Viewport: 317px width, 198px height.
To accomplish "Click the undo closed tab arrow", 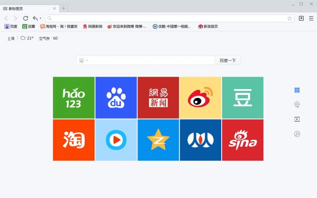I will point(35,19).
